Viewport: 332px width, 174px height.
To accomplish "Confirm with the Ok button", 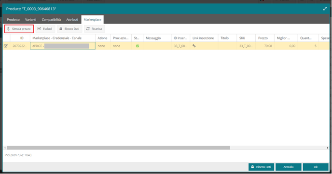I will pos(316,167).
